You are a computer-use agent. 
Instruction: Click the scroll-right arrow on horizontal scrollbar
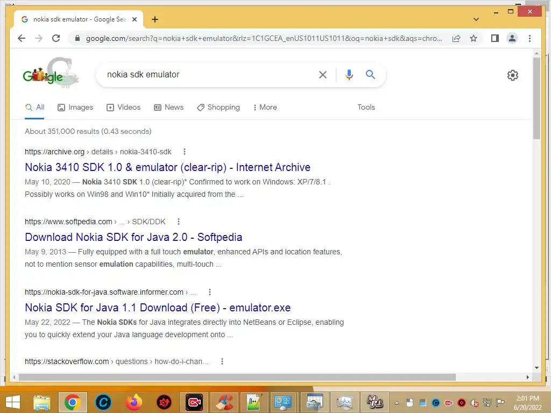tap(527, 377)
